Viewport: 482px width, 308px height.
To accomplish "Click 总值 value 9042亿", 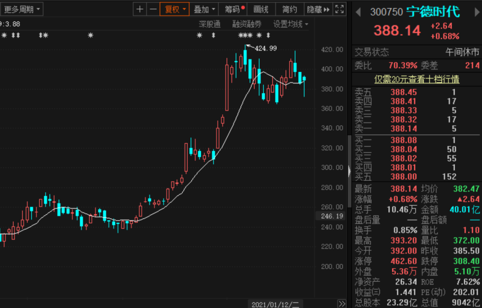I will (x=465, y=303).
